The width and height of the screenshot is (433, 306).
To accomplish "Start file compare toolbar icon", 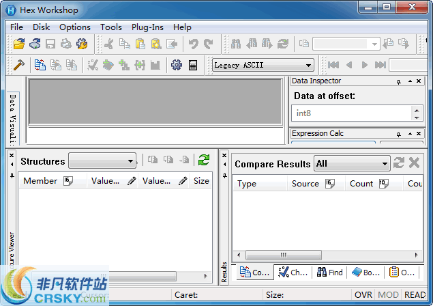I will (x=40, y=65).
